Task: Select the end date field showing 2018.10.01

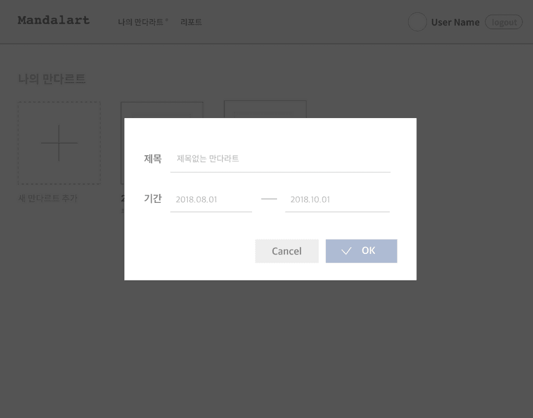Action: pyautogui.click(x=337, y=200)
